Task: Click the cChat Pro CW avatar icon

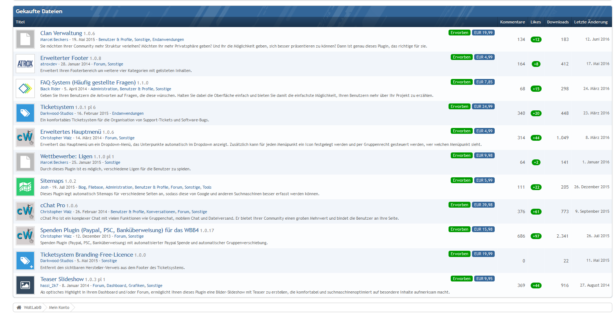Action: [25, 211]
